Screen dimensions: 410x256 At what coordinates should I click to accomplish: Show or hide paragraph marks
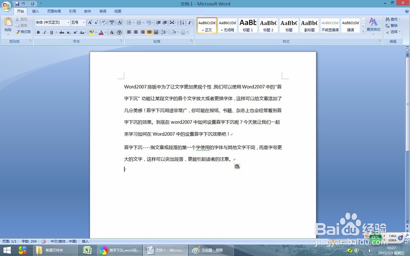point(190,23)
